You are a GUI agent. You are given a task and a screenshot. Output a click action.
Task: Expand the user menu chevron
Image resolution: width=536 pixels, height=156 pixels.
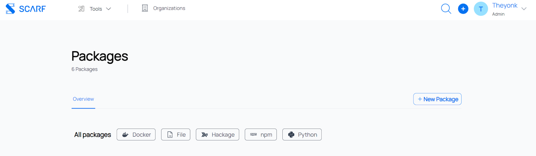524,9
